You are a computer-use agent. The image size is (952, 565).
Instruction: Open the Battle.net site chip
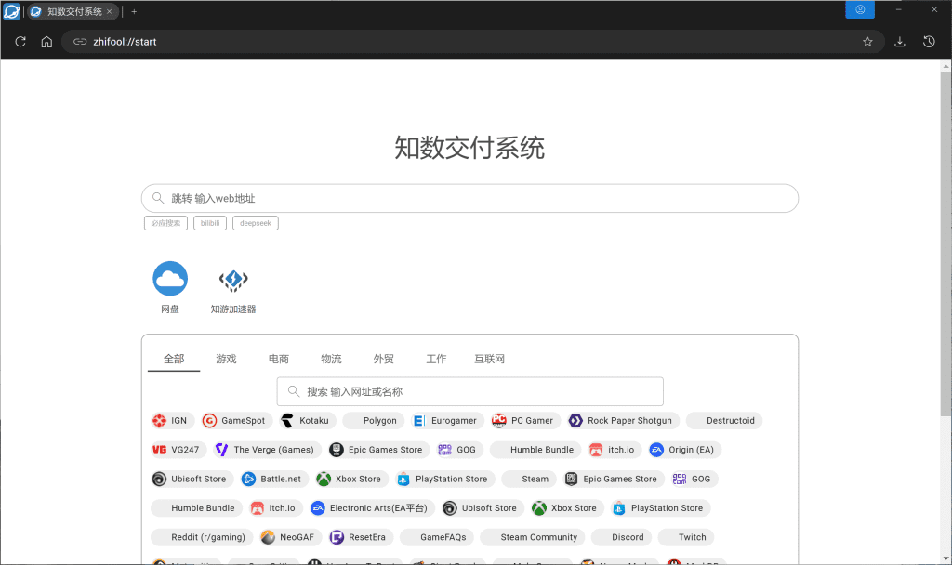(x=274, y=479)
